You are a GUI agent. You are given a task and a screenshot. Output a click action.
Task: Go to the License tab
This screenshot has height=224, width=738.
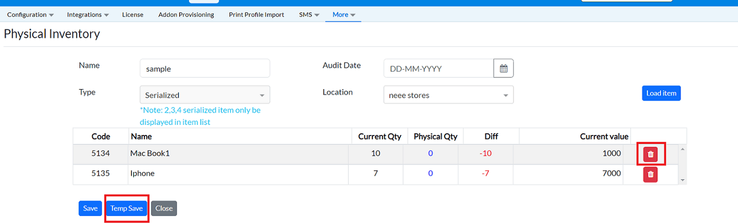point(133,15)
